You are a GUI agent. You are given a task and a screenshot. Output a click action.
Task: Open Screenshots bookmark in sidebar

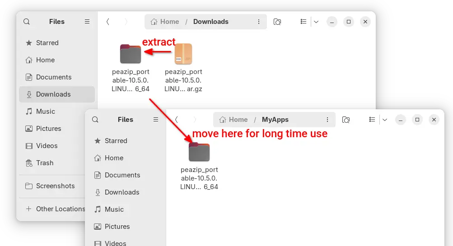52,186
